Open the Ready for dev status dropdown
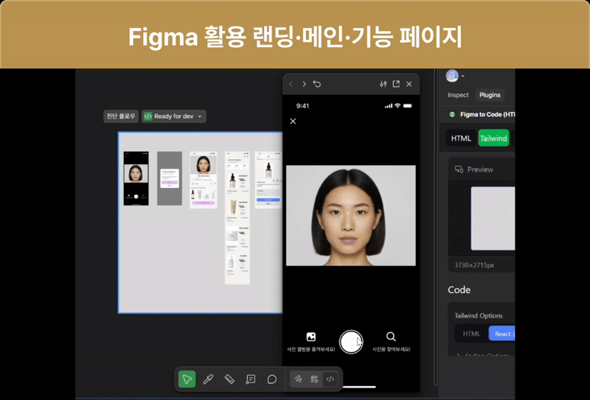This screenshot has height=400, width=590. [x=174, y=116]
